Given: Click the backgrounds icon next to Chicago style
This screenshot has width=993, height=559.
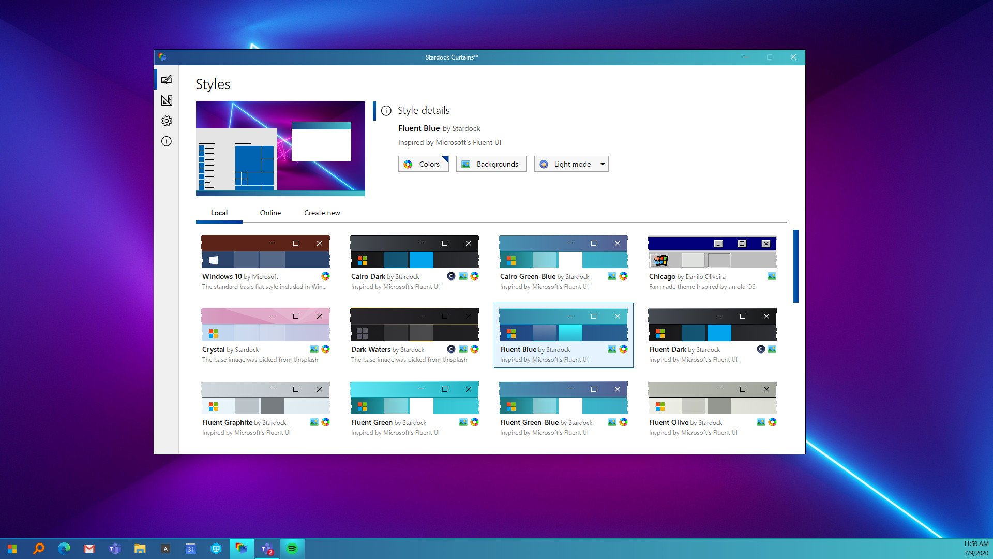Looking at the screenshot, I should [772, 276].
